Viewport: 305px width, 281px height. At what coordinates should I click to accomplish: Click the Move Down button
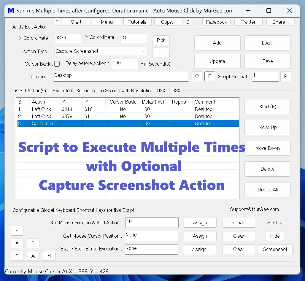click(x=267, y=148)
